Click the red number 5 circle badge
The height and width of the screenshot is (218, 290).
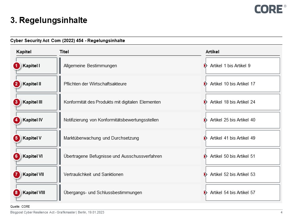(x=17, y=138)
